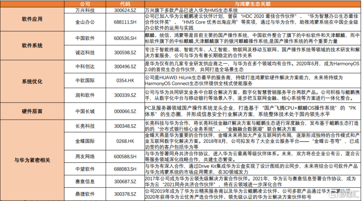The image size is (362, 201).
Task: Click company name 中软国际
Action: 85,80
